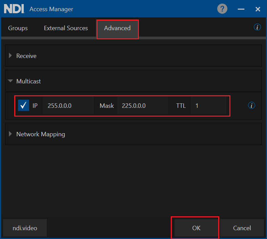Image resolution: width=267 pixels, height=239 pixels.
Task: Close the Access Manager window
Action: [x=258, y=9]
